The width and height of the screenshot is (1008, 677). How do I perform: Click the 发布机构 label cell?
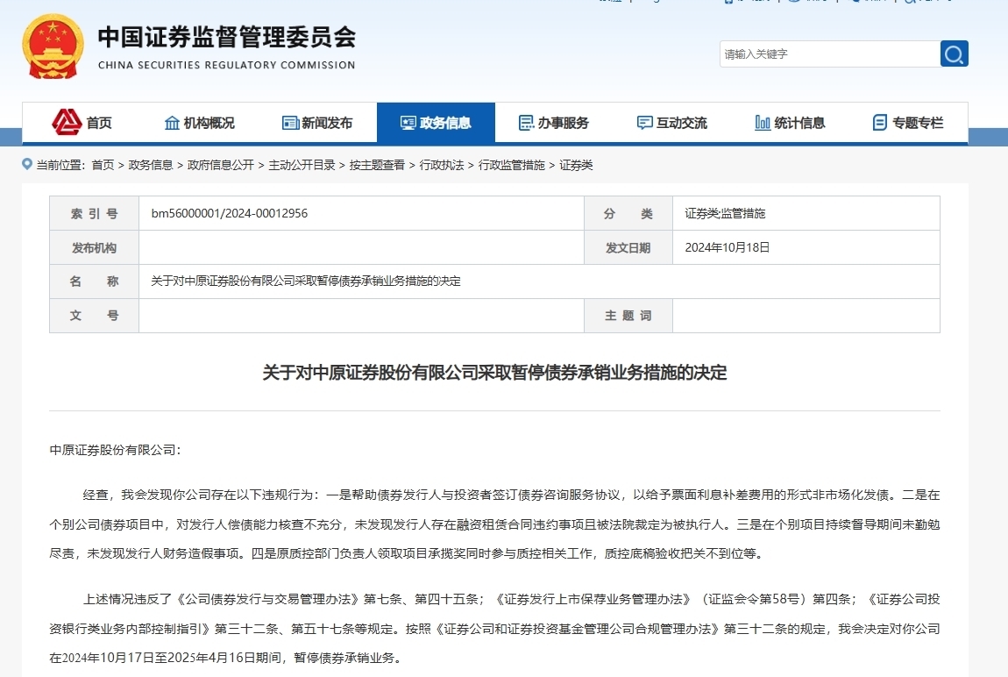click(95, 247)
